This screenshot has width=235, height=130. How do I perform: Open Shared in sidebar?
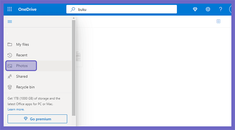pyautogui.click(x=38, y=77)
